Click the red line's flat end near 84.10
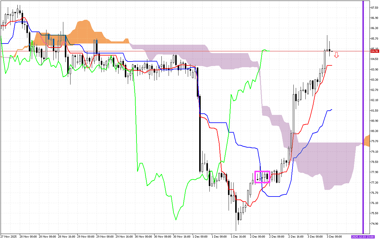The height and width of the screenshot is (240, 384). pyautogui.click(x=330, y=65)
